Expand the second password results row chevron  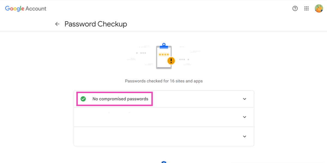pos(244,117)
